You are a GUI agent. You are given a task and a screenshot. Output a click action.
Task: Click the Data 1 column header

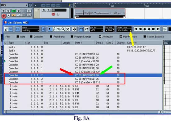point(84,43)
